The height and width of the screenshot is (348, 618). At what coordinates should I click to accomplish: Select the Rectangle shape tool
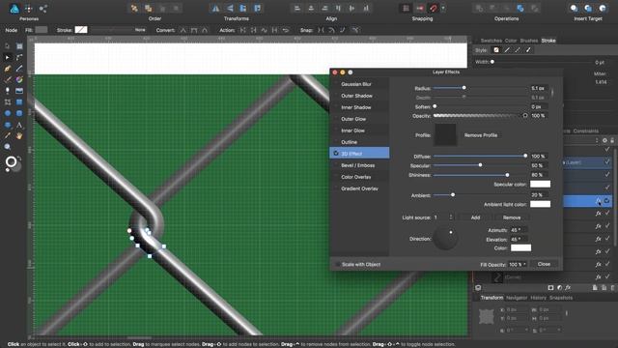[19, 101]
